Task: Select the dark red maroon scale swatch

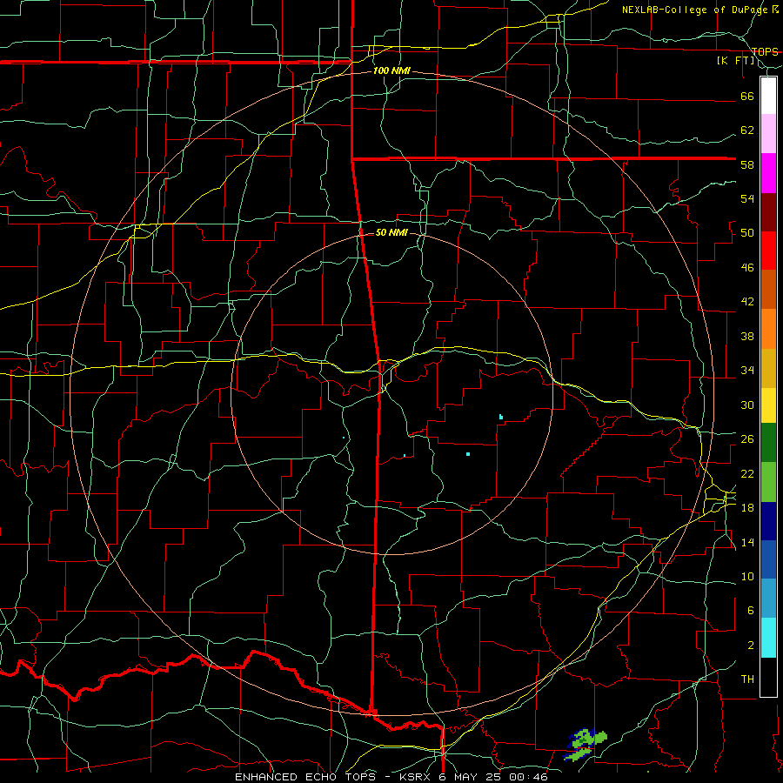Action: pyautogui.click(x=768, y=212)
